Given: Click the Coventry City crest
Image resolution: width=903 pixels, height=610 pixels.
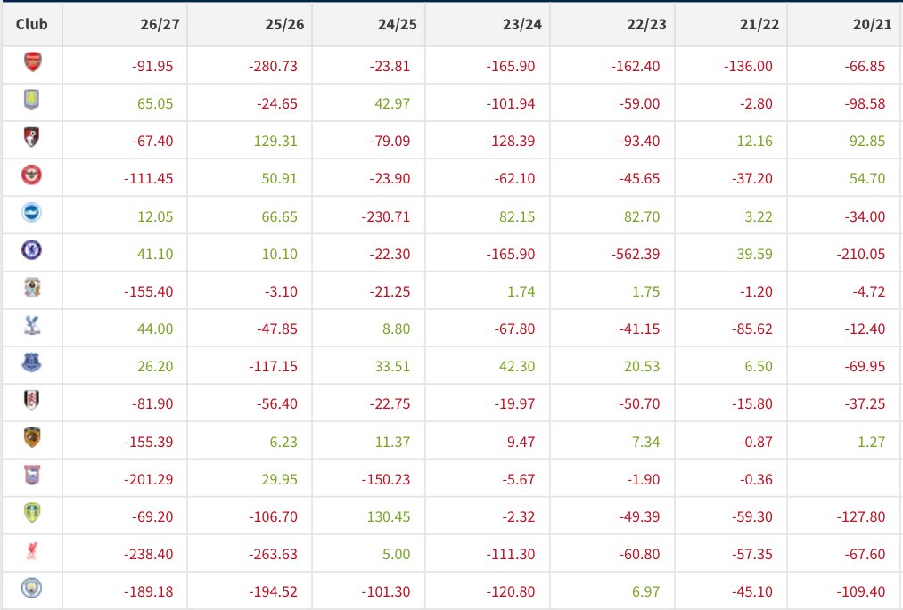Looking at the screenshot, I should click(32, 287).
